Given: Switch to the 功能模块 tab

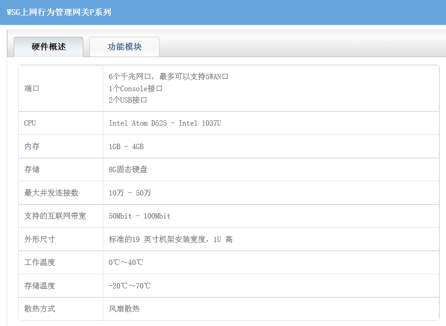Looking at the screenshot, I should coord(124,47).
